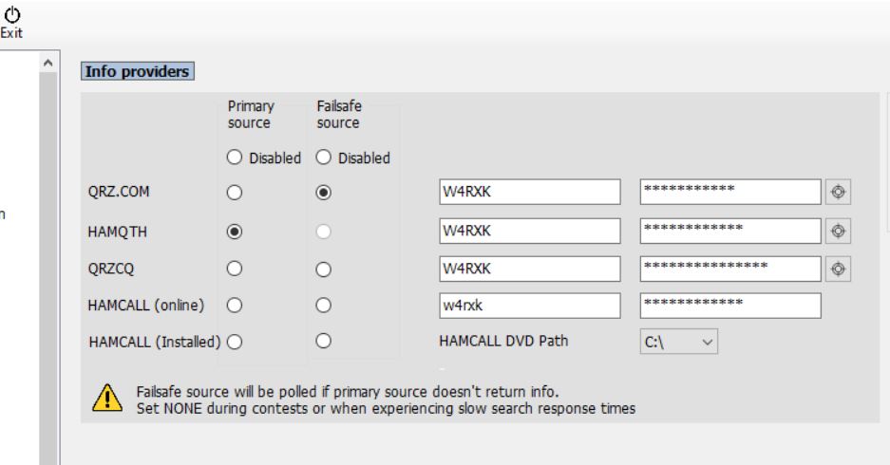Select QRZCQ as primary source

[x=235, y=269]
